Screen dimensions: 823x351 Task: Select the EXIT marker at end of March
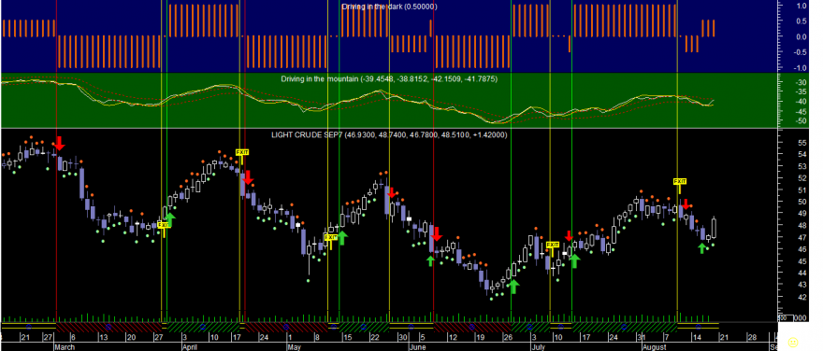(x=164, y=225)
